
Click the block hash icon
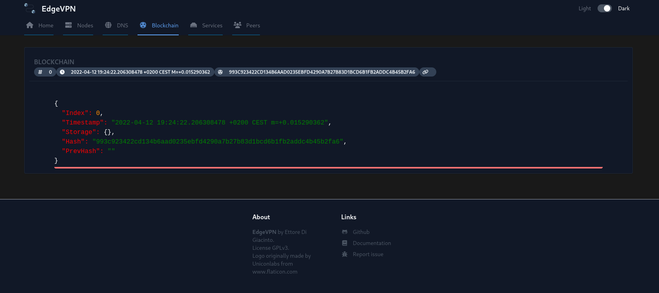(220, 72)
